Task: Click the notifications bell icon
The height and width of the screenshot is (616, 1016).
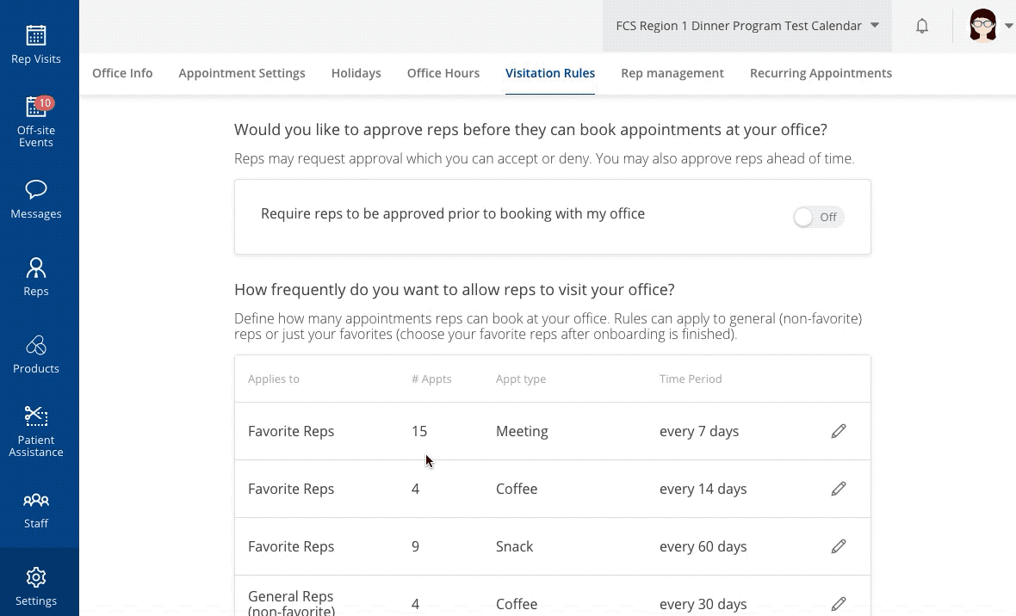Action: 922,26
